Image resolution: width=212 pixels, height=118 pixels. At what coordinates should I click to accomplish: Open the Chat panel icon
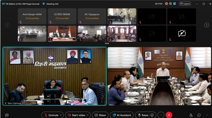click(x=199, y=115)
